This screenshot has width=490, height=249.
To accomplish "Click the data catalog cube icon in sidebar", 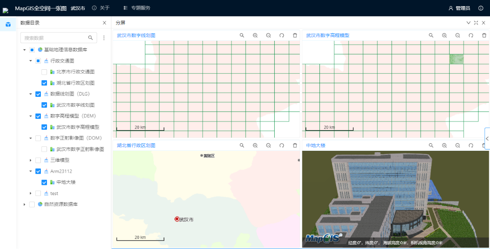I will 8,24.
